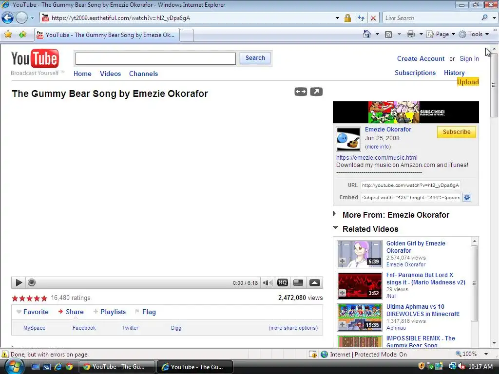Open (more share options) link
This screenshot has height=374, width=499.
(x=293, y=328)
